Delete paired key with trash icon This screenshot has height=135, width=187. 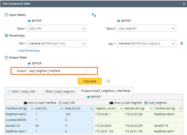coord(182,43)
